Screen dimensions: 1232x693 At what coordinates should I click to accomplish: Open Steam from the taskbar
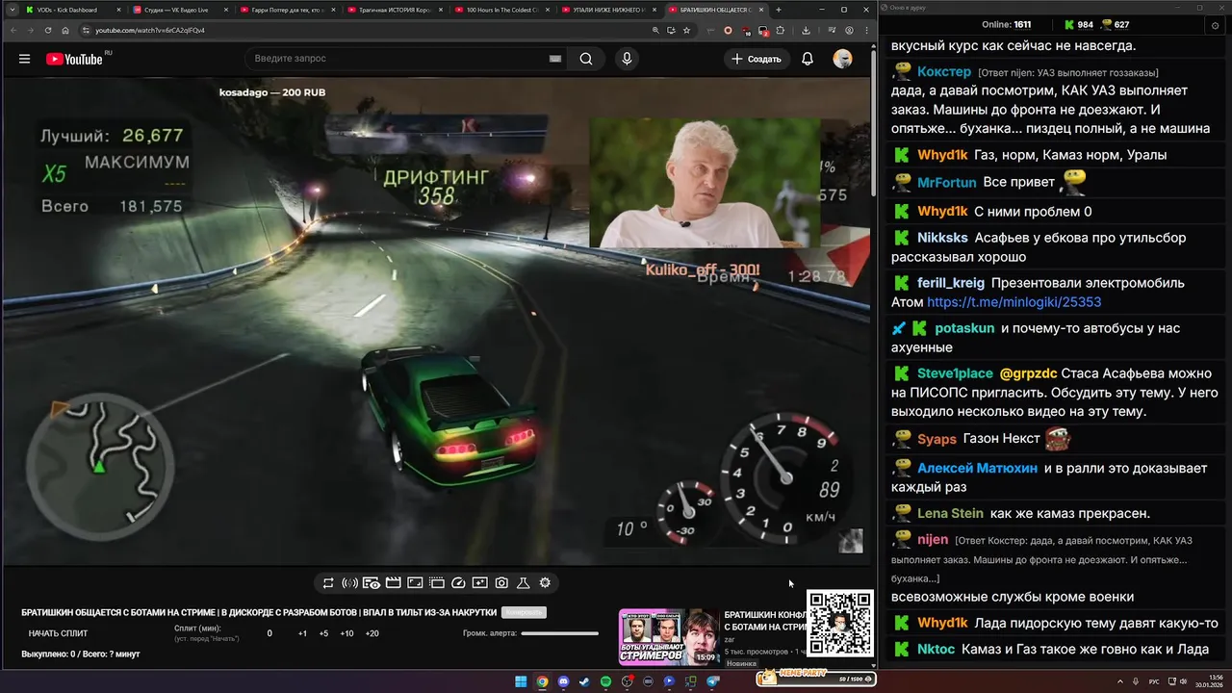(x=584, y=681)
